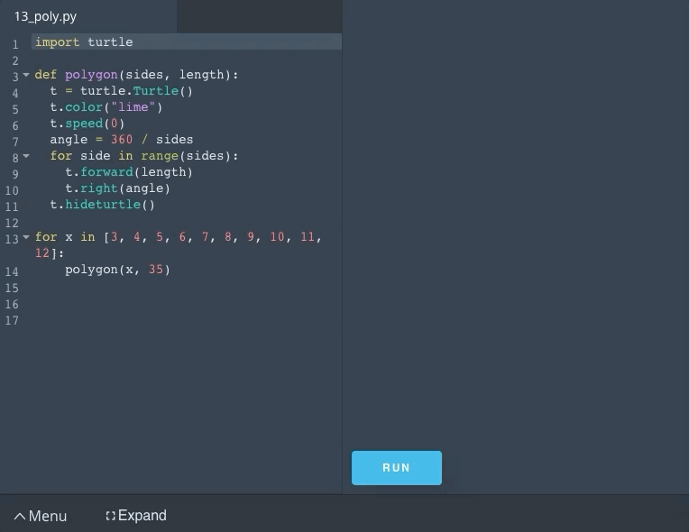
Task: Click 't.hideturtle()' on line 11
Action: click(102, 205)
